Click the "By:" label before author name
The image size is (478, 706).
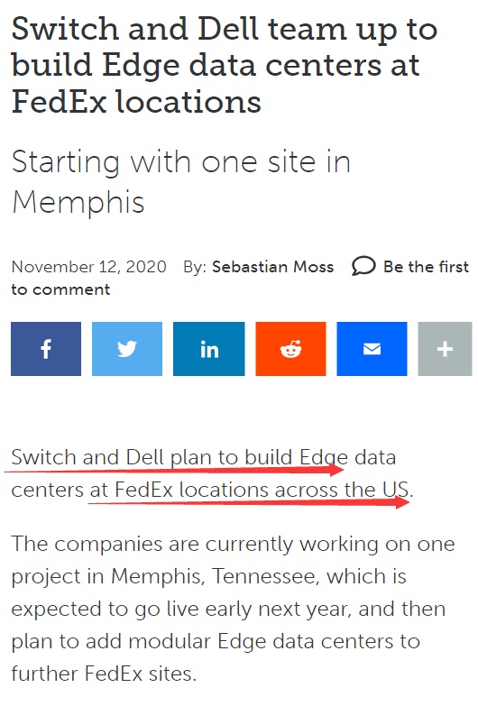tap(195, 267)
